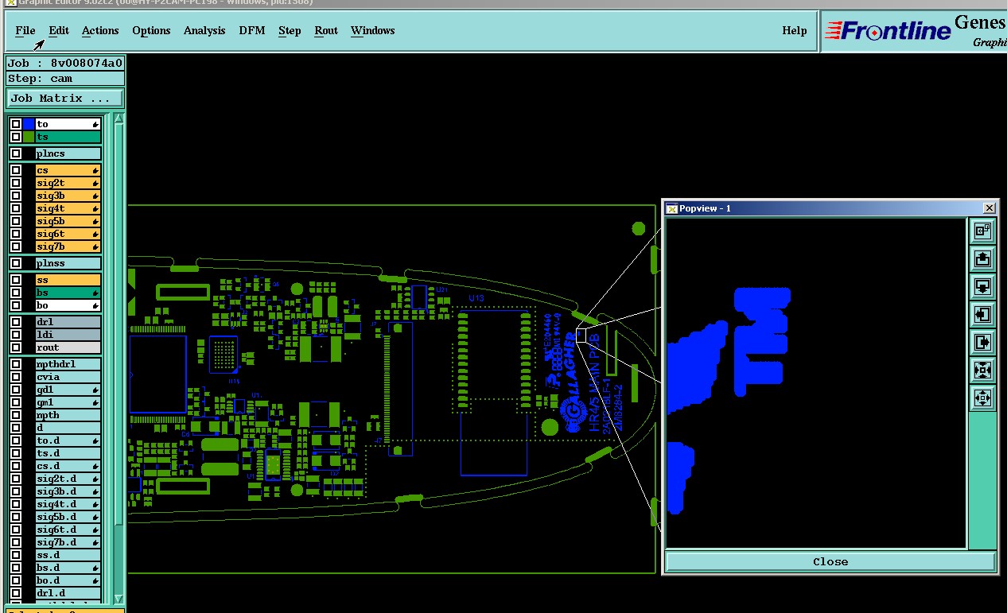Click the edit-marker icon on the 'bo' layer
This screenshot has width=1007, height=613.
(x=95, y=305)
